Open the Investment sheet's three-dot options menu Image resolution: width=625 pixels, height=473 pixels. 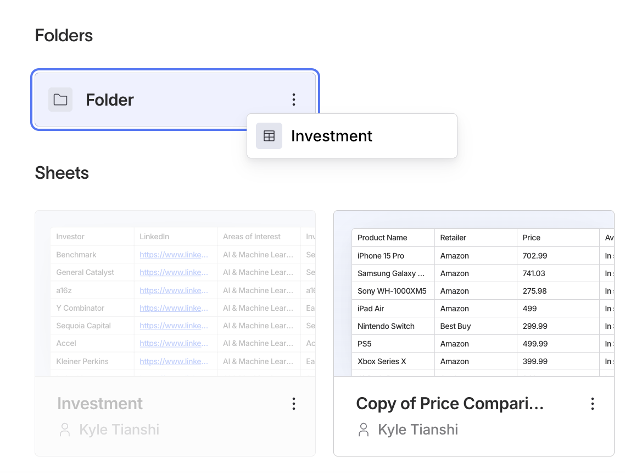294,404
